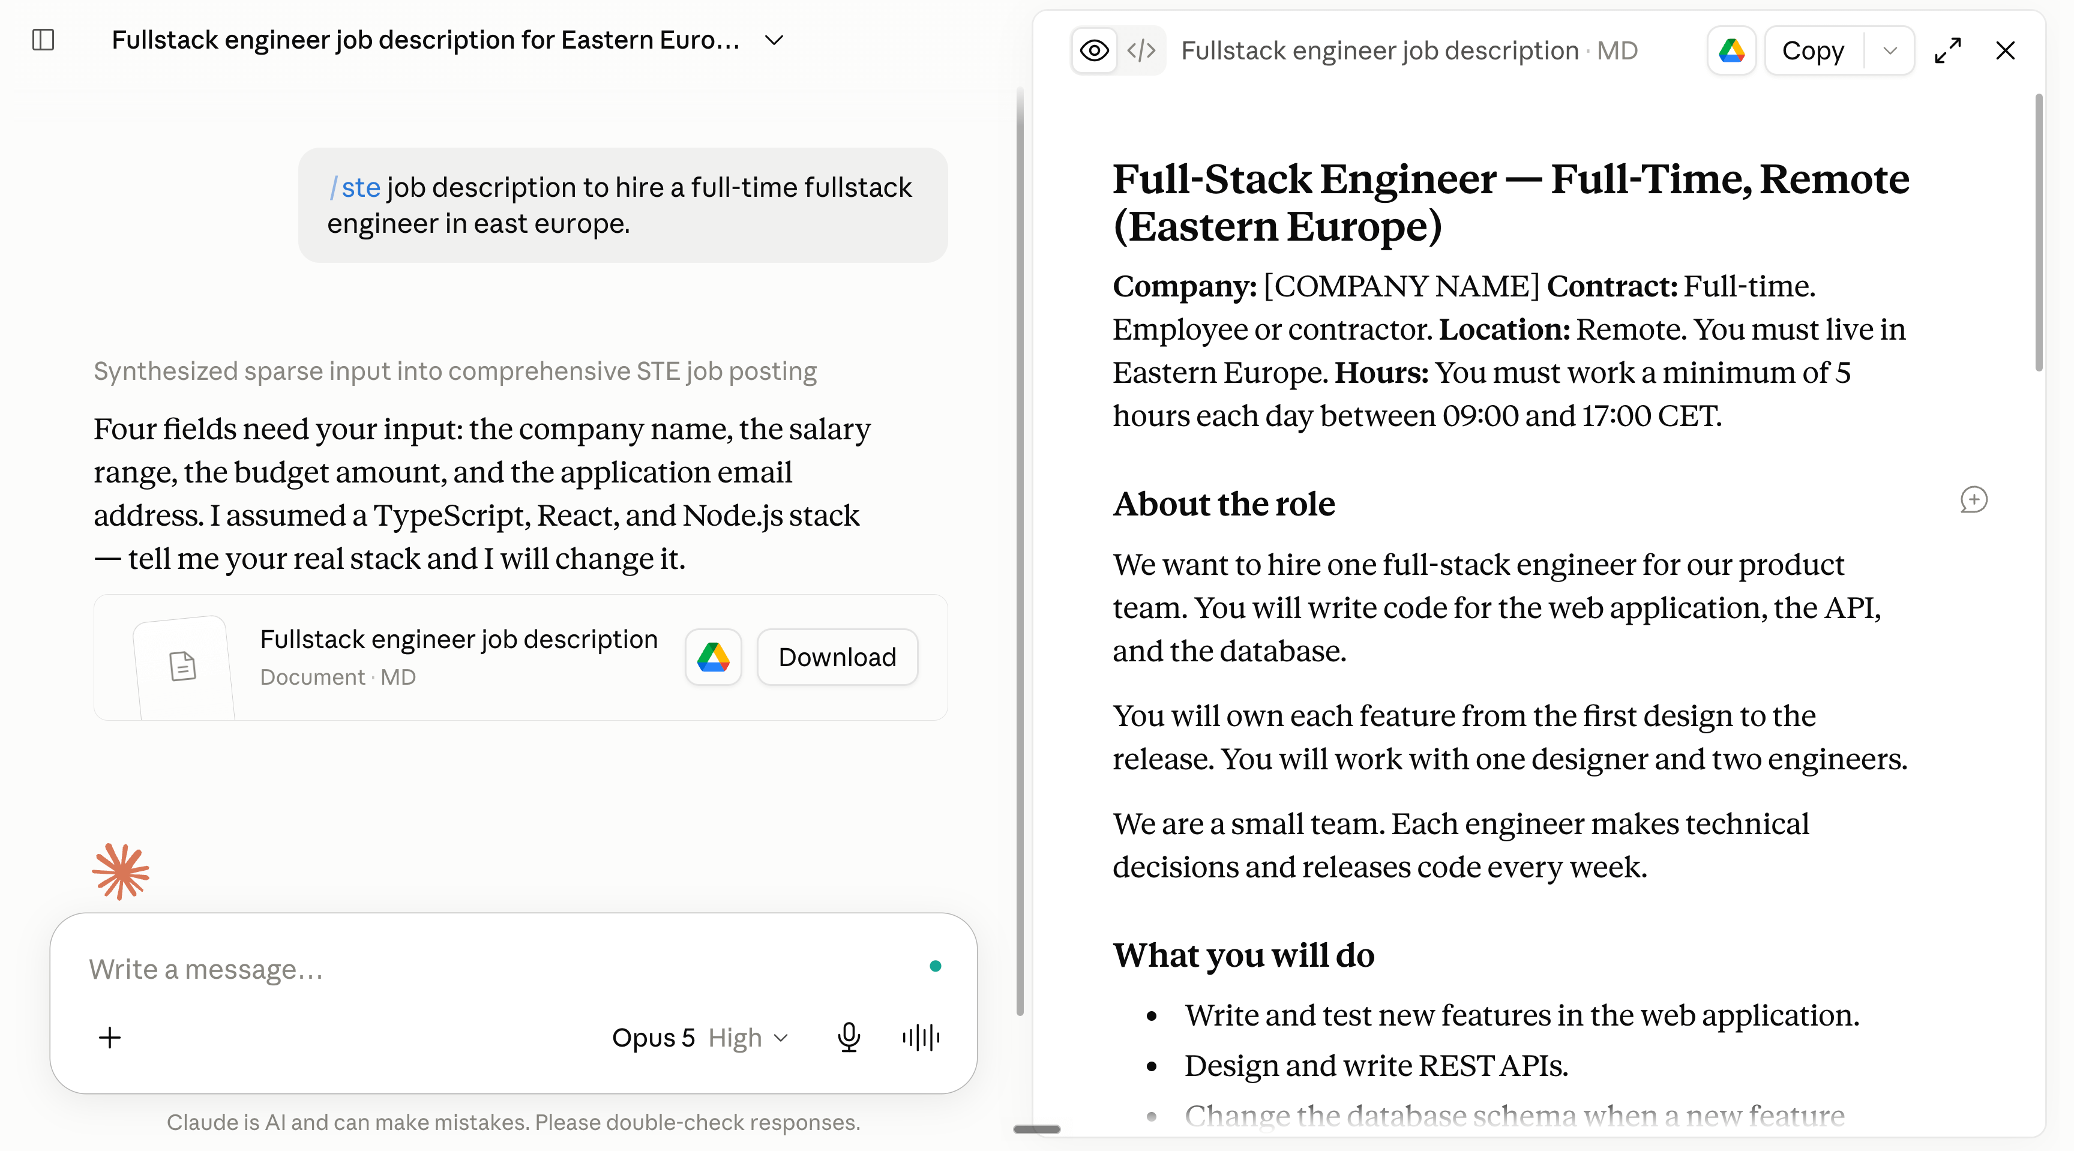The image size is (2074, 1151).
Task: Focus the Write a message input
Action: pos(499,969)
